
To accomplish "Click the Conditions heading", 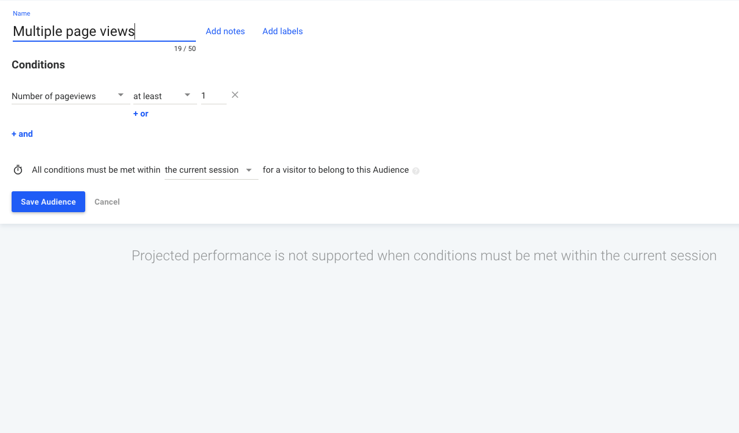I will [x=38, y=65].
